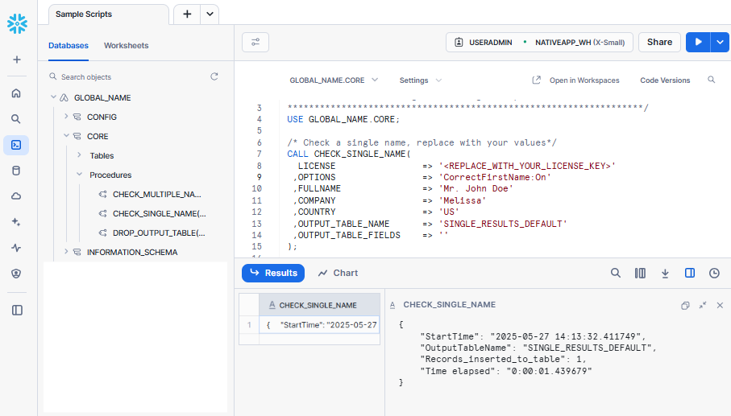This screenshot has width=731, height=416.
Task: Click the Snowflake logo icon
Action: (x=17, y=23)
